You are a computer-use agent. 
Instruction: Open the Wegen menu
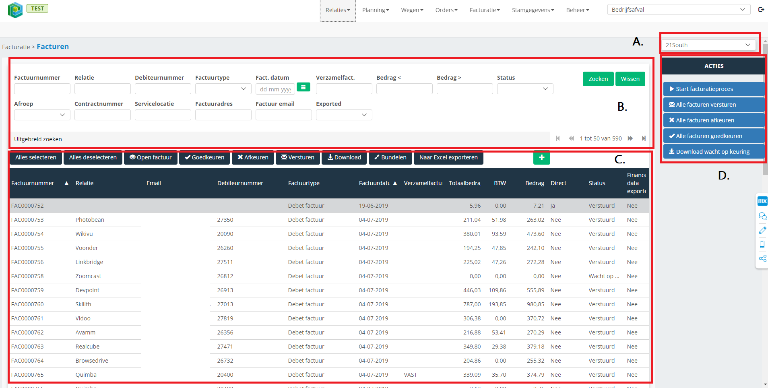[x=412, y=10]
